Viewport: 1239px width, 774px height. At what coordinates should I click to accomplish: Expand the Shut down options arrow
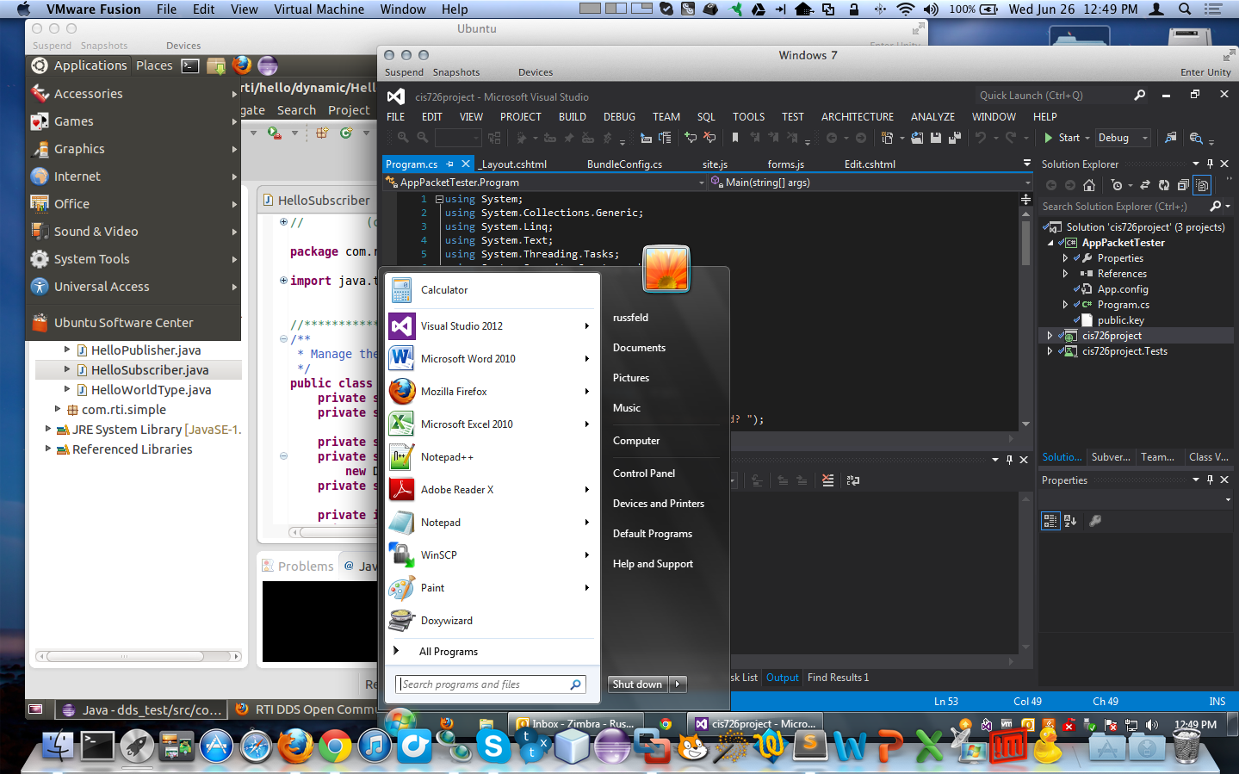(678, 684)
